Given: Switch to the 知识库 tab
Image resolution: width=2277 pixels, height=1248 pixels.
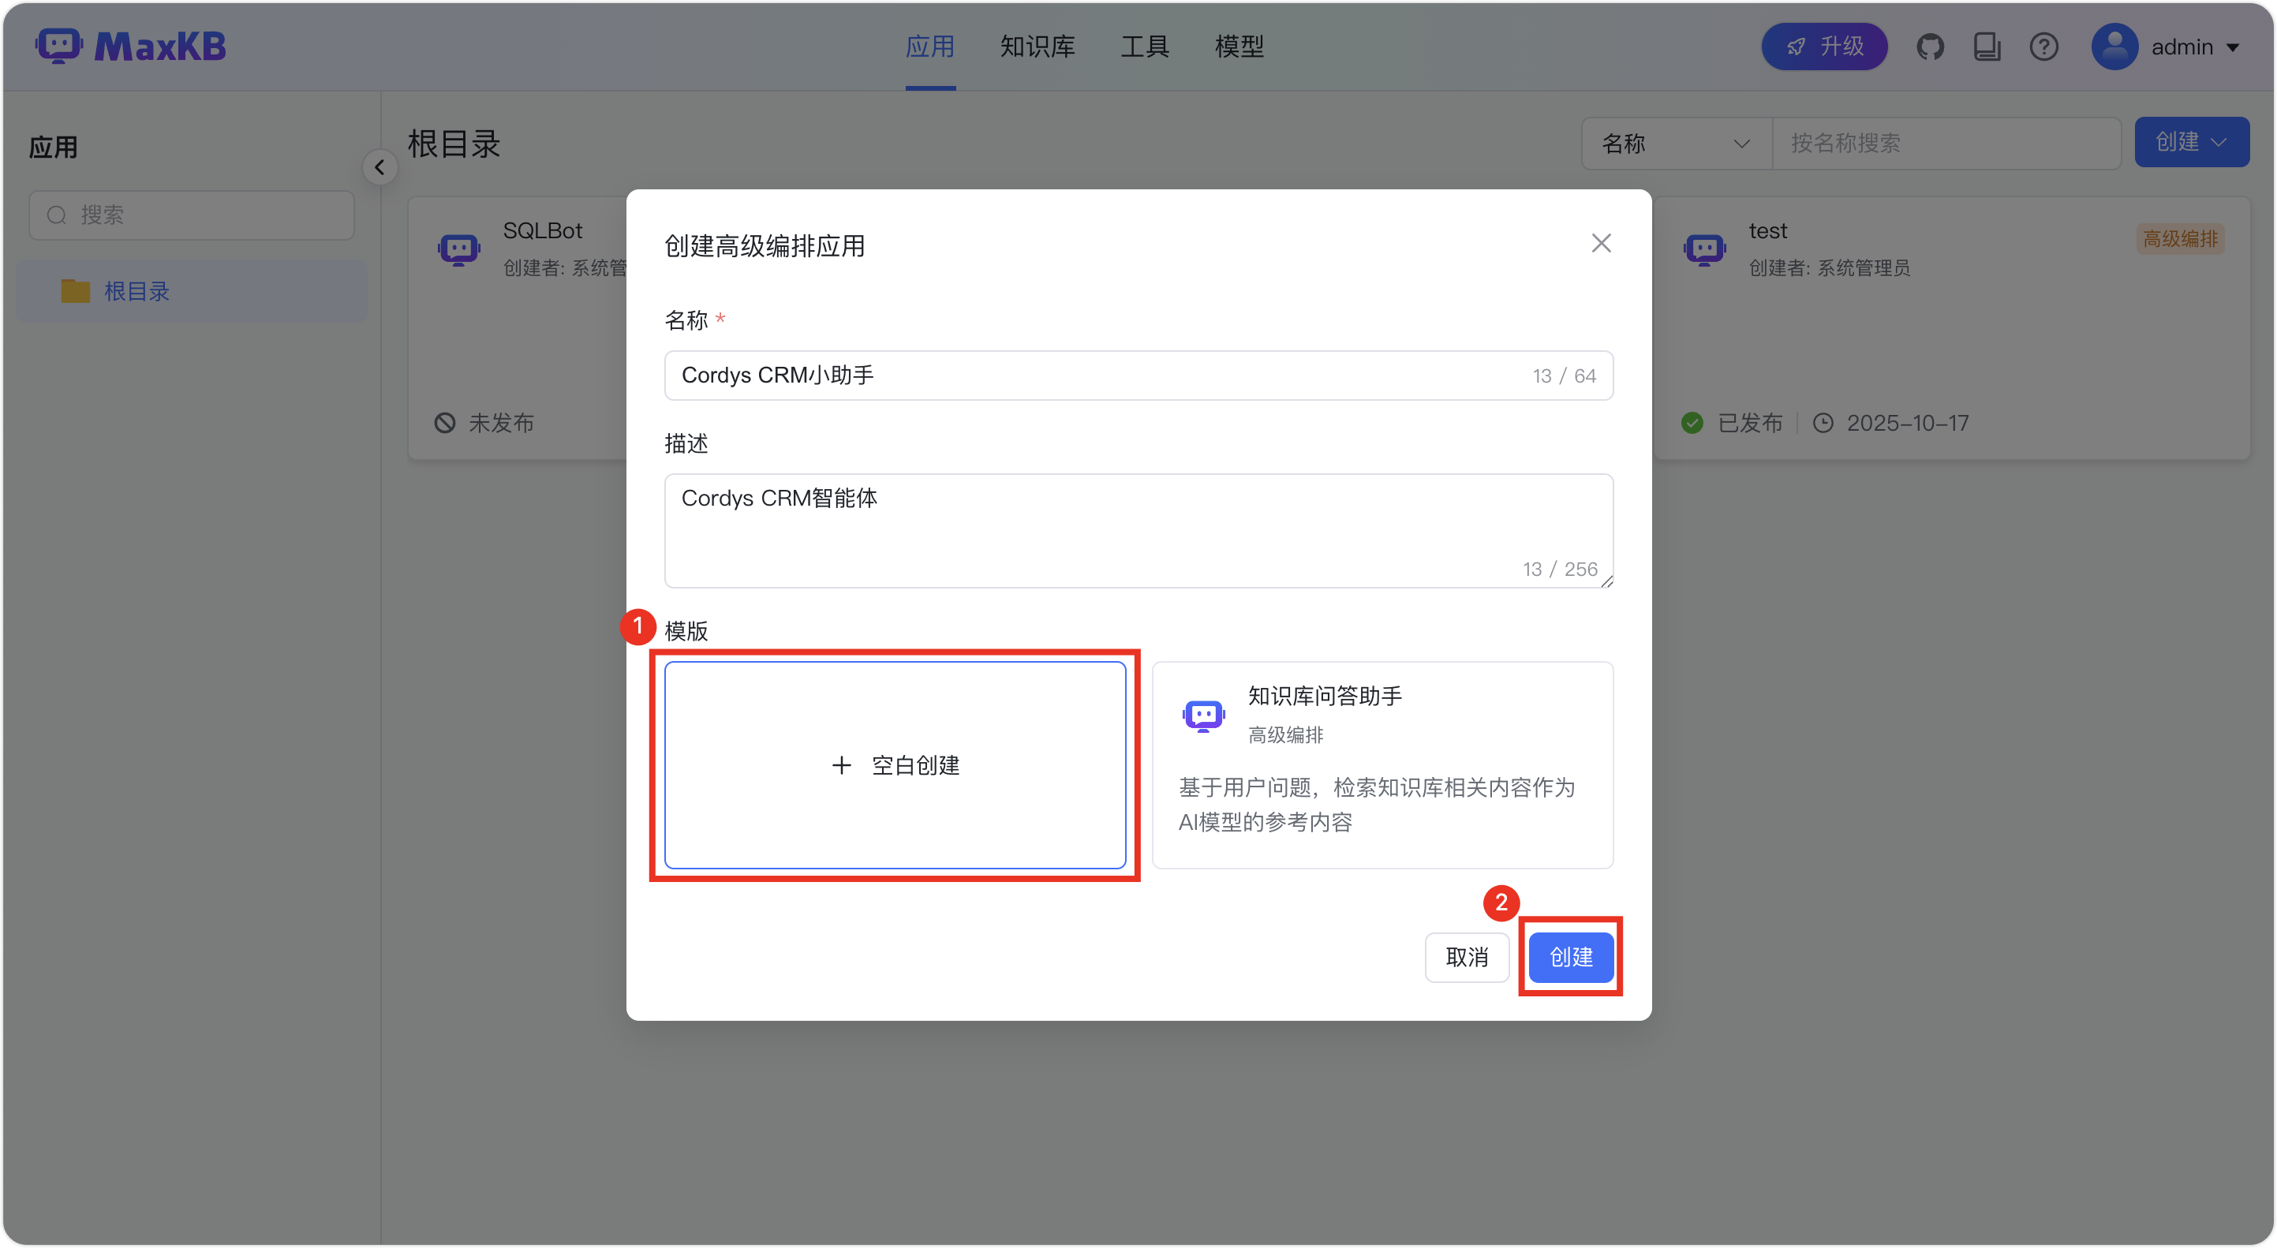Looking at the screenshot, I should point(1036,46).
